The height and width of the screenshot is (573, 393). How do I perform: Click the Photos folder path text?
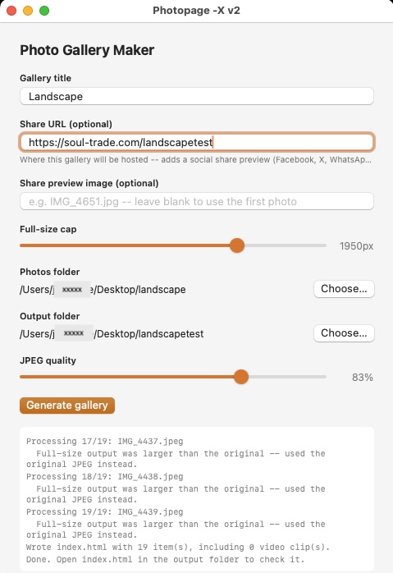point(103,290)
